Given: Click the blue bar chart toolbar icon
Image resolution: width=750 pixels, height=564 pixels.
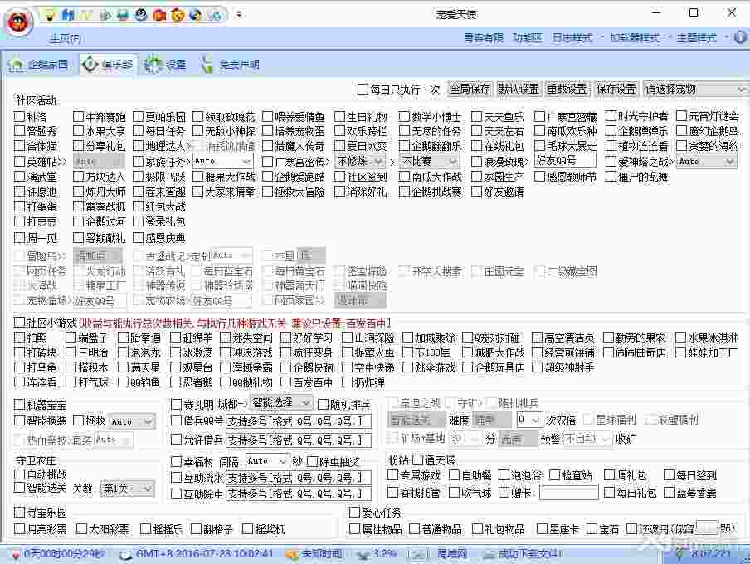Looking at the screenshot, I should pyautogui.click(x=68, y=15).
